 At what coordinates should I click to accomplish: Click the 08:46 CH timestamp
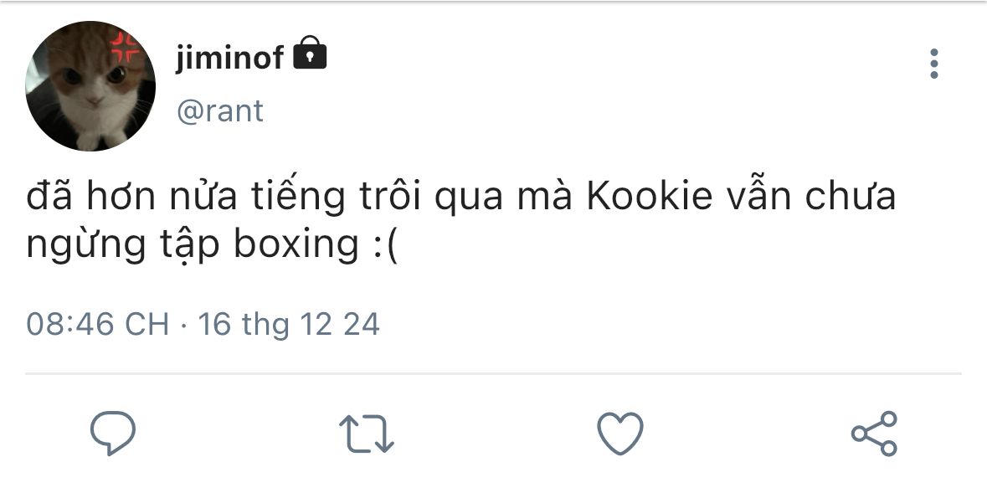[x=98, y=324]
